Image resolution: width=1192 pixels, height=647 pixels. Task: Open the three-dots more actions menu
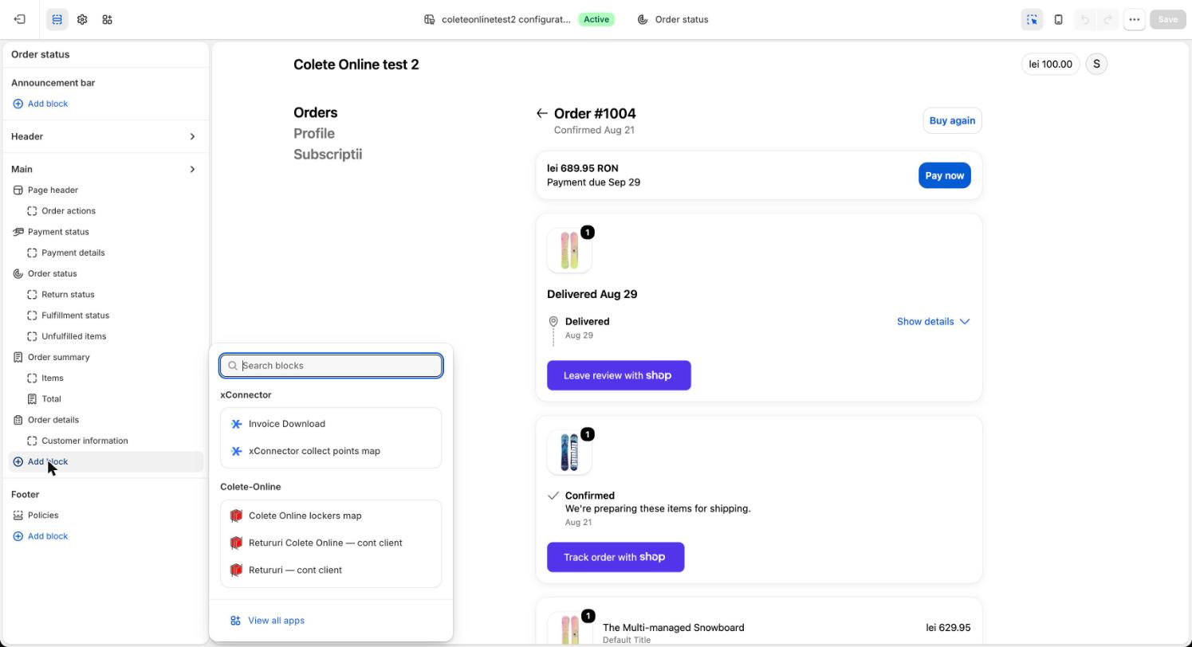pyautogui.click(x=1134, y=19)
